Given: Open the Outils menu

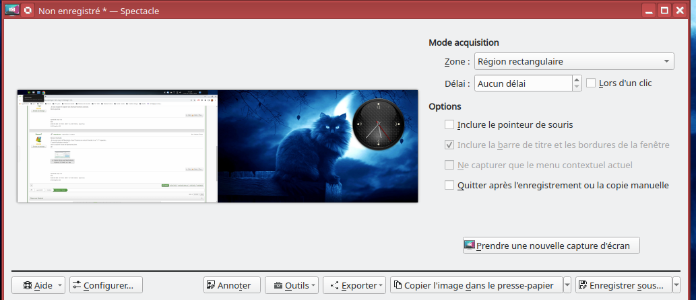Looking at the screenshot, I should click(x=292, y=285).
